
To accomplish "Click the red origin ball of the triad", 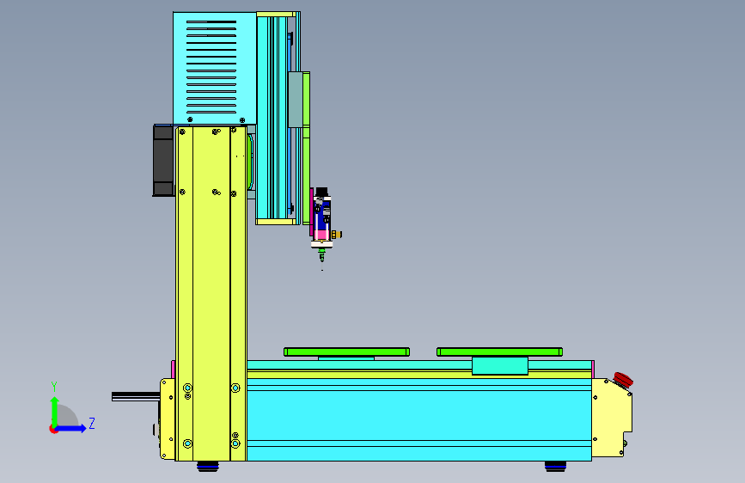I will point(53,429).
